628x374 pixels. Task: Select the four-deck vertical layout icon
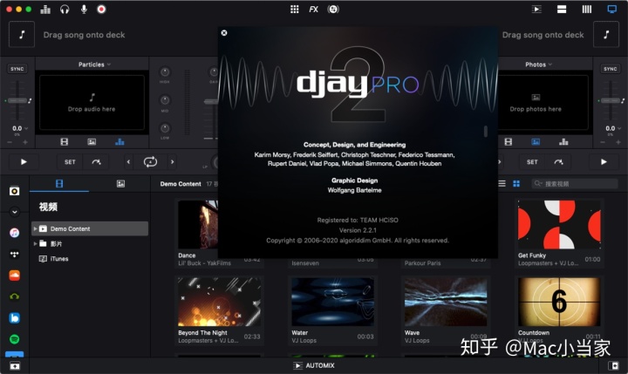(x=587, y=10)
